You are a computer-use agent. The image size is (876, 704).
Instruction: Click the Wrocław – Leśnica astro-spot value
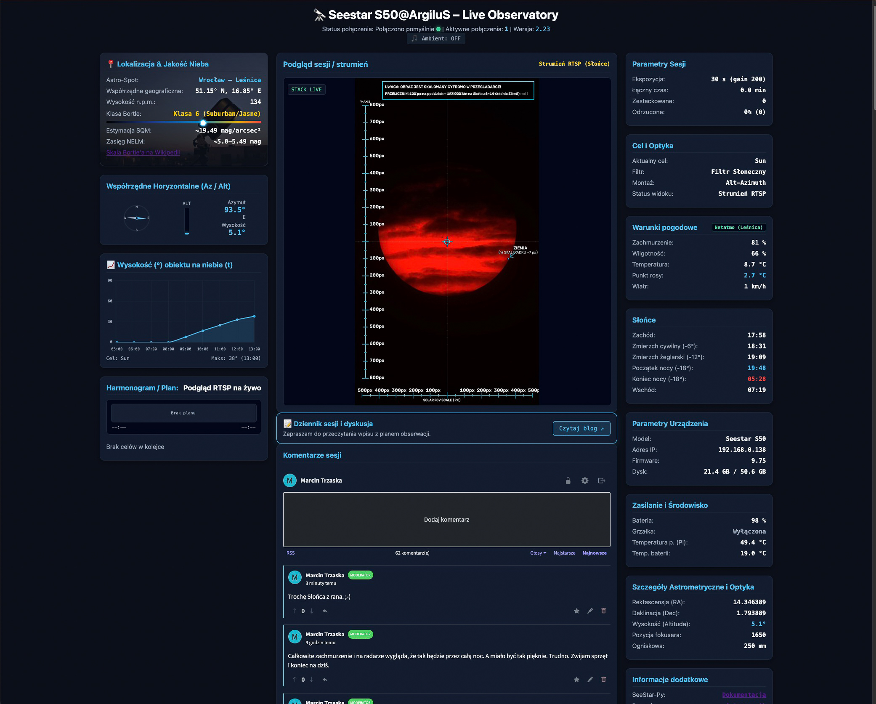(x=230, y=80)
